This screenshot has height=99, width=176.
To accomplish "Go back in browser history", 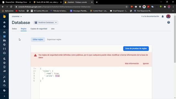I will (3, 7).
